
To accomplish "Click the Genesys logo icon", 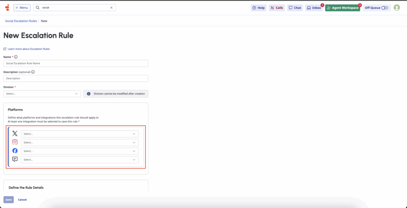I will (7, 8).
